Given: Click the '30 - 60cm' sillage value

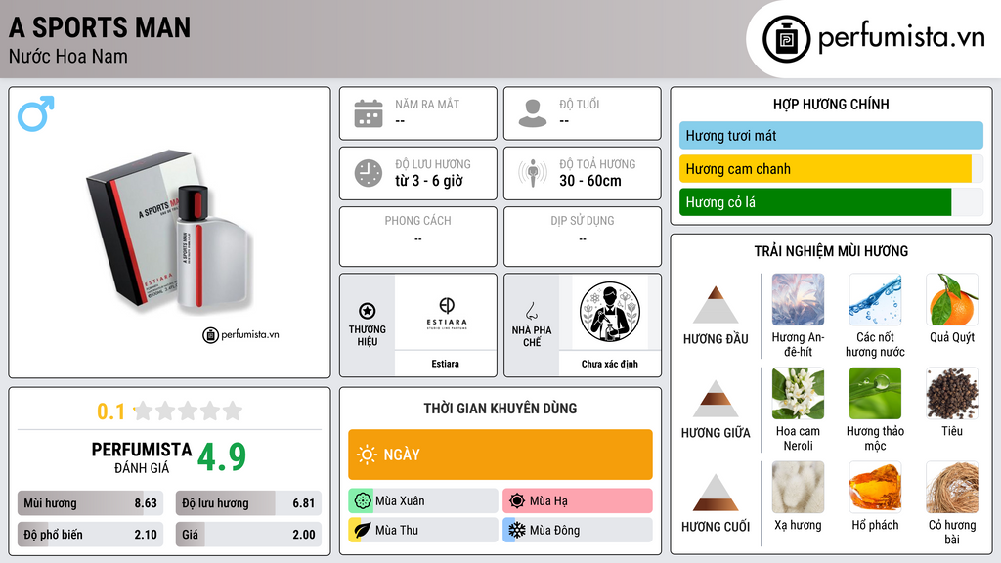Looking at the screenshot, I should tap(590, 181).
